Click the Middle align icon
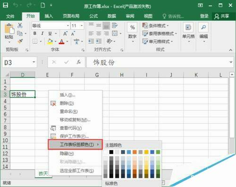The width and height of the screenshot is (236, 187). click(99, 25)
